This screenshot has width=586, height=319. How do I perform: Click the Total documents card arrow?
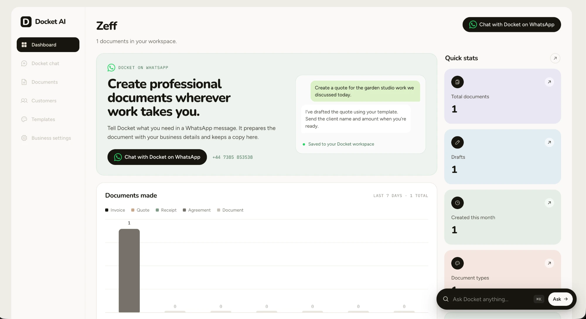[x=549, y=82]
